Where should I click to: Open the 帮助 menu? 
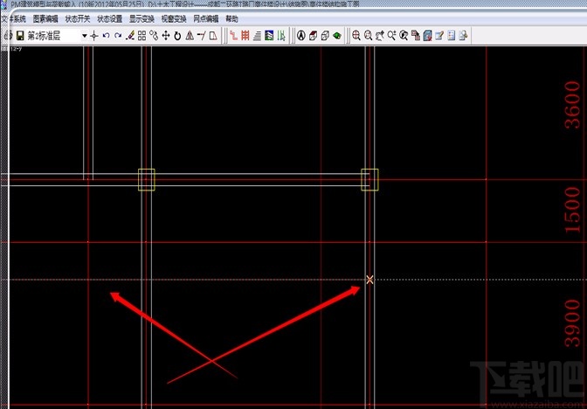pyautogui.click(x=231, y=18)
